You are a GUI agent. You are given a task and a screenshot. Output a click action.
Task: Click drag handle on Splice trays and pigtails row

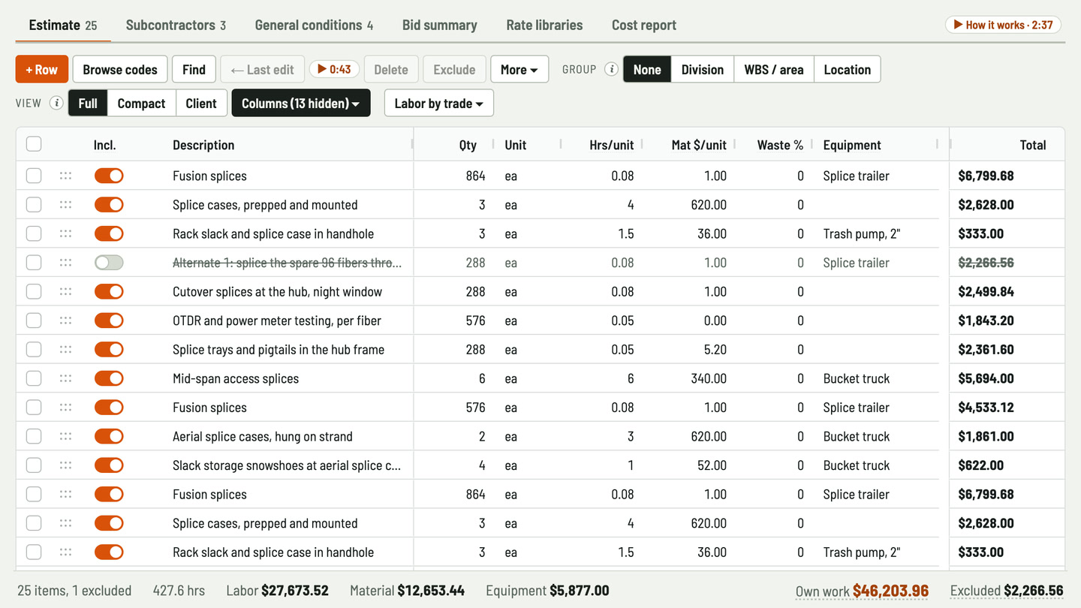coord(65,349)
